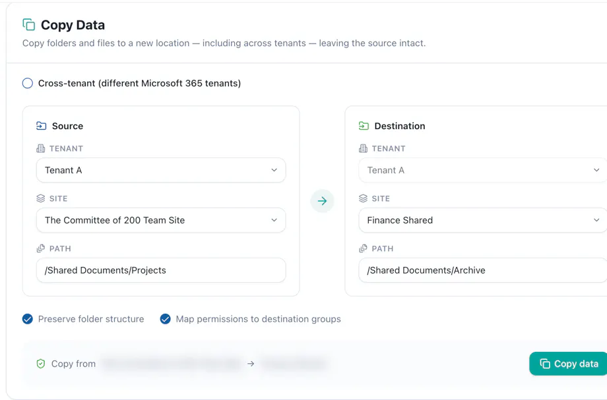Open the Source Tenant A dropdown
Viewport: 607px width, 400px height.
(x=161, y=170)
